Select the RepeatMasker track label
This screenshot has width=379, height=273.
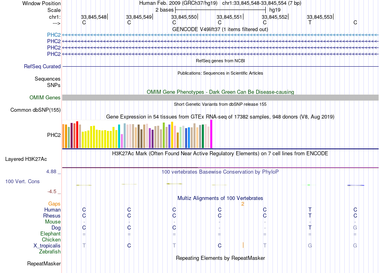tap(44, 263)
